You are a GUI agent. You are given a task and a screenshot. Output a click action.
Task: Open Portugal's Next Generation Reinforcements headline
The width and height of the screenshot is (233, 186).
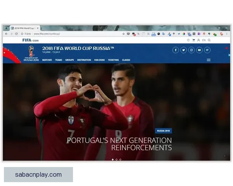point(119,144)
